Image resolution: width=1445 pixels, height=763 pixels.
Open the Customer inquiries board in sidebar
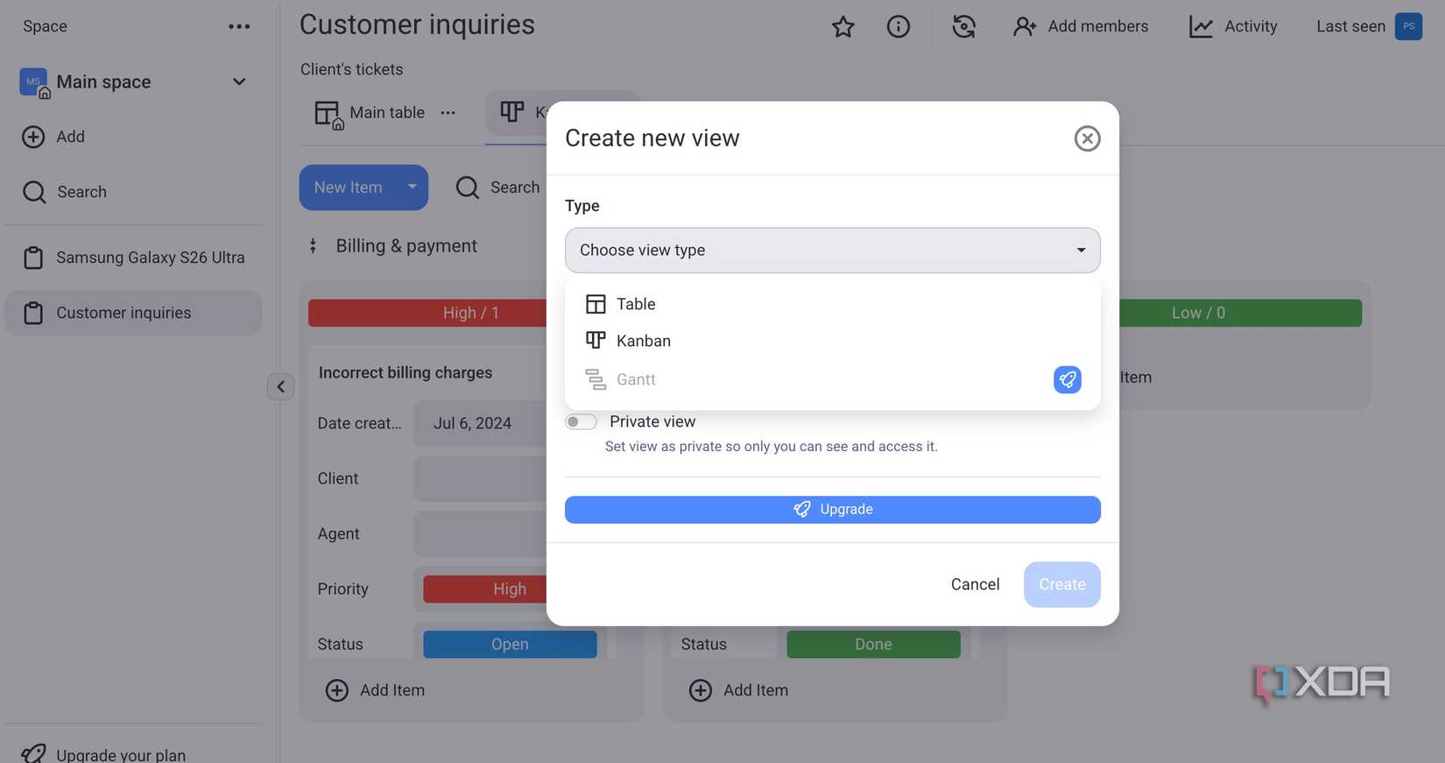[x=133, y=313]
